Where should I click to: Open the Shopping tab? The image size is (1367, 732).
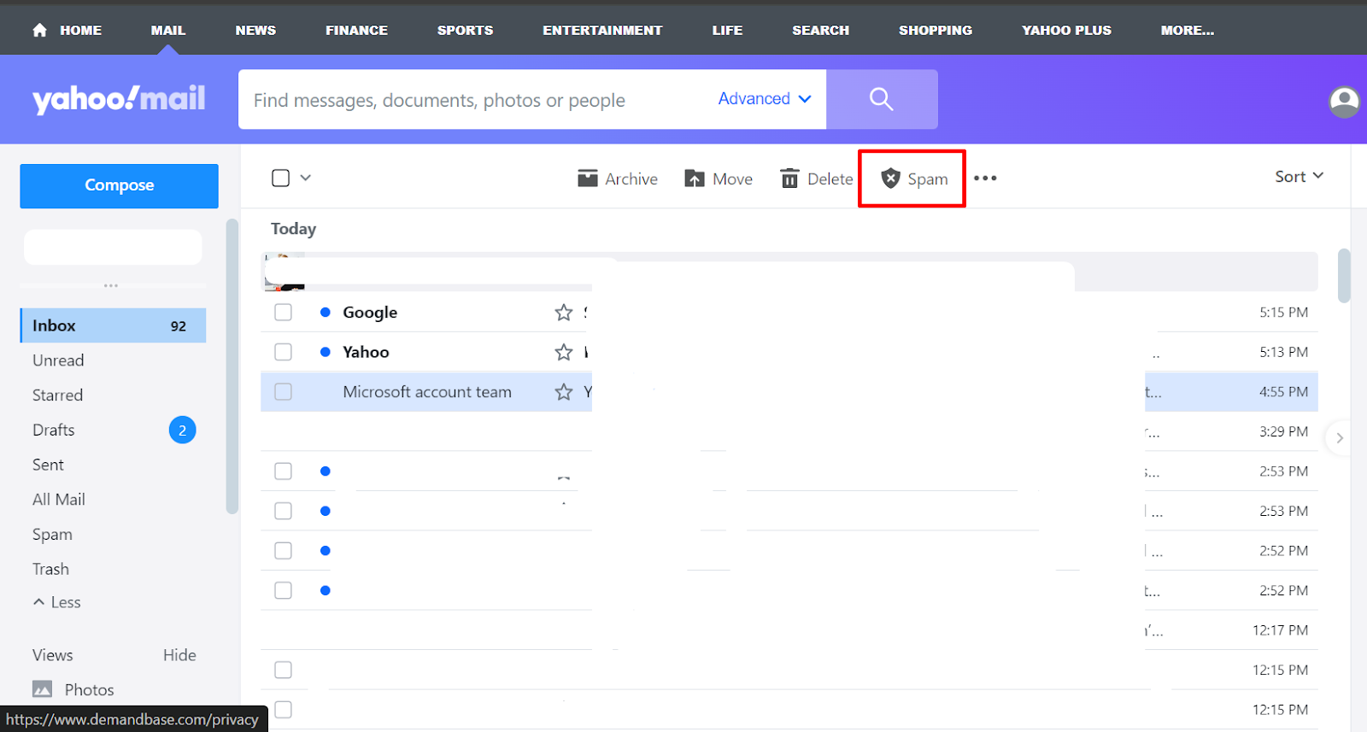point(936,30)
